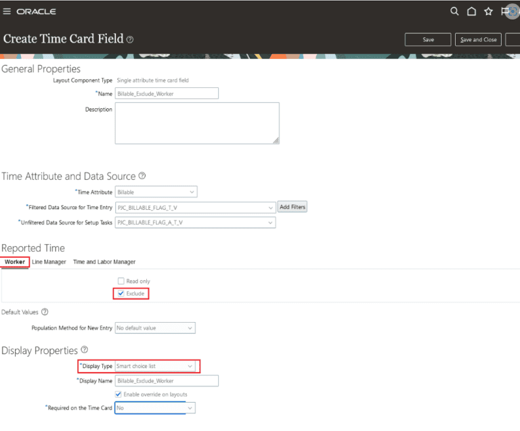Viewport: 520px width, 431px height.
Task: Click help icon next to Default Values
Action: 45,312
